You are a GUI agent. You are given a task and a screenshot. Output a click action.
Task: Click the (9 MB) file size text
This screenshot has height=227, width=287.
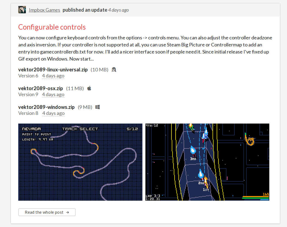point(85,107)
